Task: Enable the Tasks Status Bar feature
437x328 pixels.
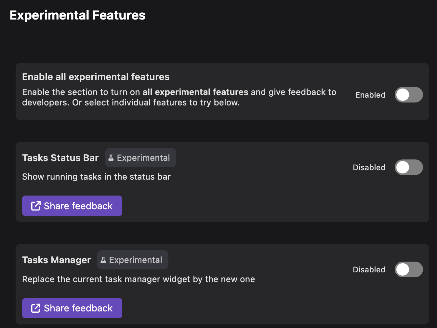Action: [409, 167]
